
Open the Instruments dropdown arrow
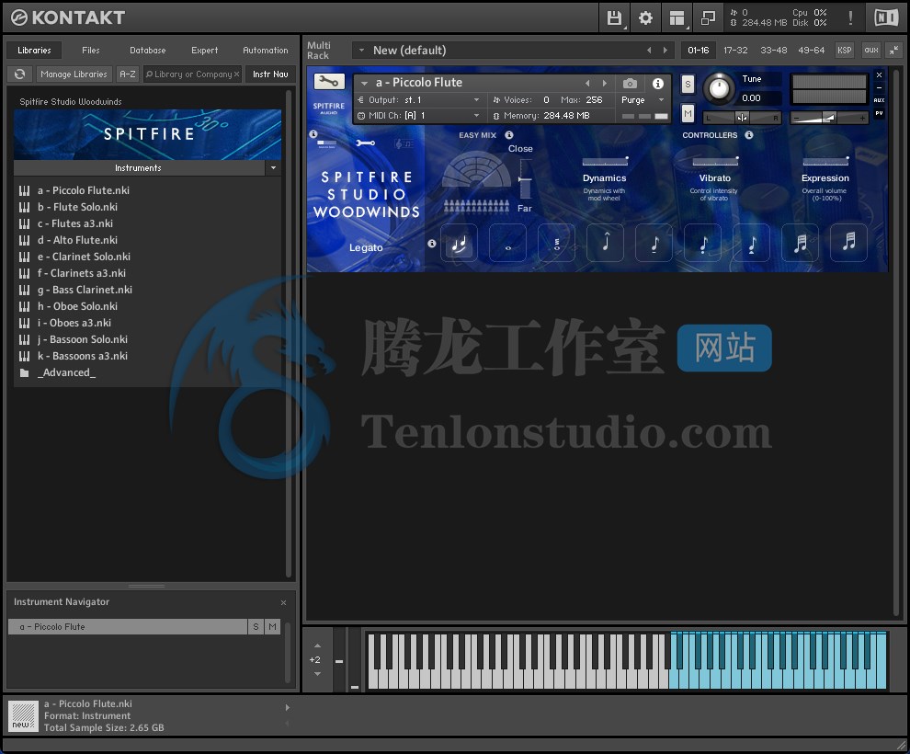click(x=273, y=167)
